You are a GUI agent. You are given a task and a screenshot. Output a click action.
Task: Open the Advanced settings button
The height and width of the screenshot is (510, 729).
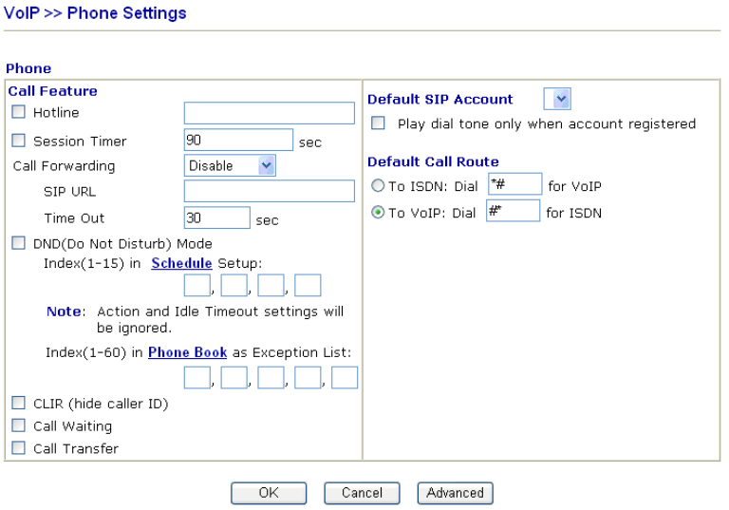tap(455, 493)
